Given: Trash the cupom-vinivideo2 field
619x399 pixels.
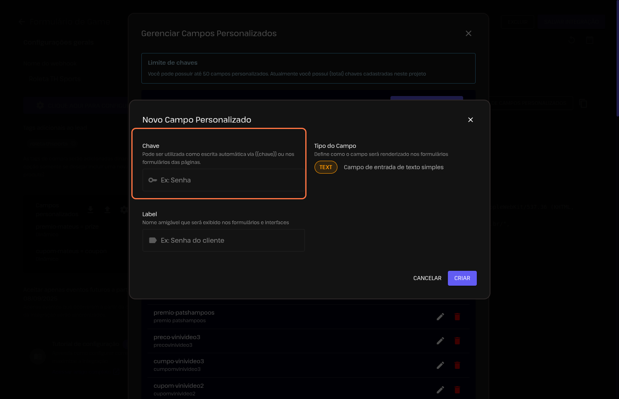Looking at the screenshot, I should 457,390.
